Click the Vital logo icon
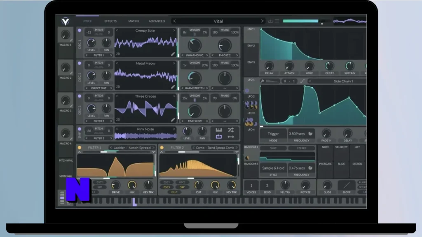422x237 pixels. (x=66, y=21)
